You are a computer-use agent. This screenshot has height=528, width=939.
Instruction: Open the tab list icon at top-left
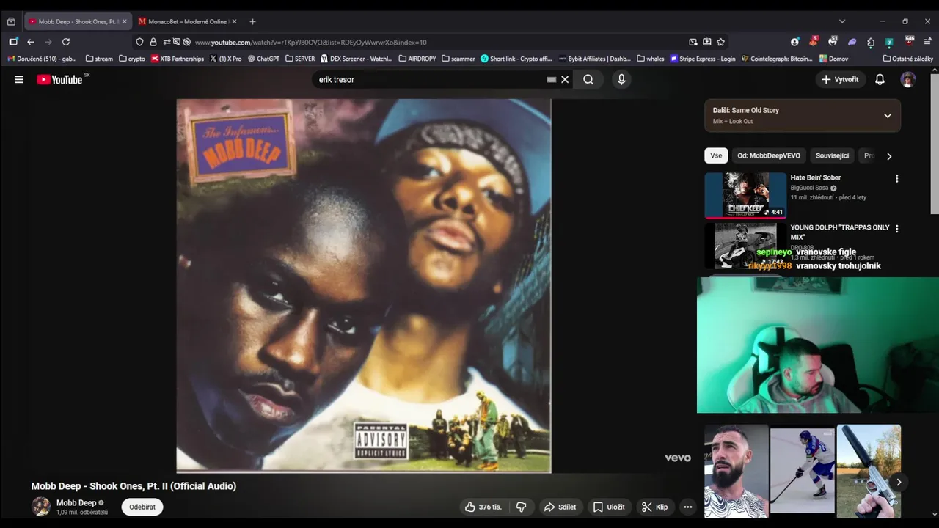(x=11, y=21)
